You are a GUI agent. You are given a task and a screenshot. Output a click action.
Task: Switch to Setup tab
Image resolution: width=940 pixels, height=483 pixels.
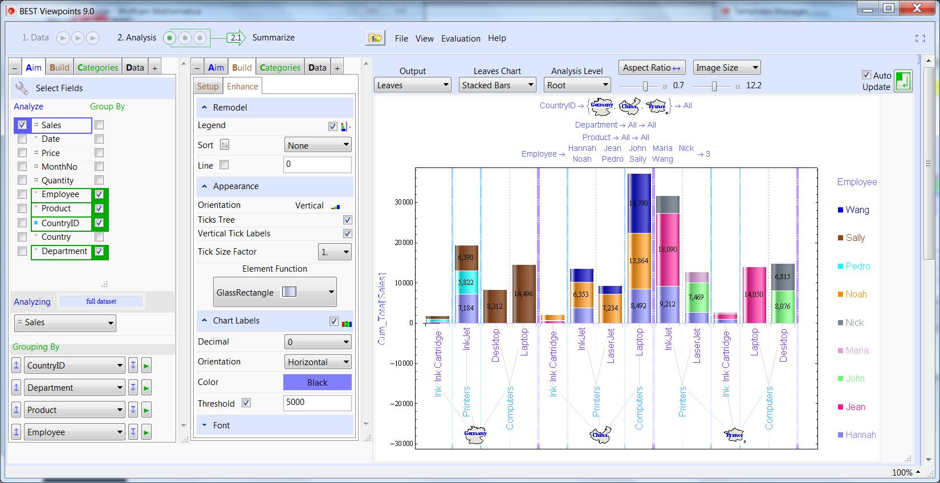click(x=208, y=87)
